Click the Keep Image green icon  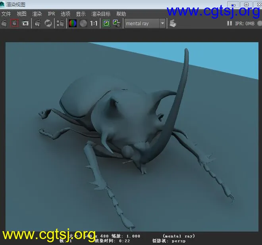pyautogui.click(x=106, y=23)
